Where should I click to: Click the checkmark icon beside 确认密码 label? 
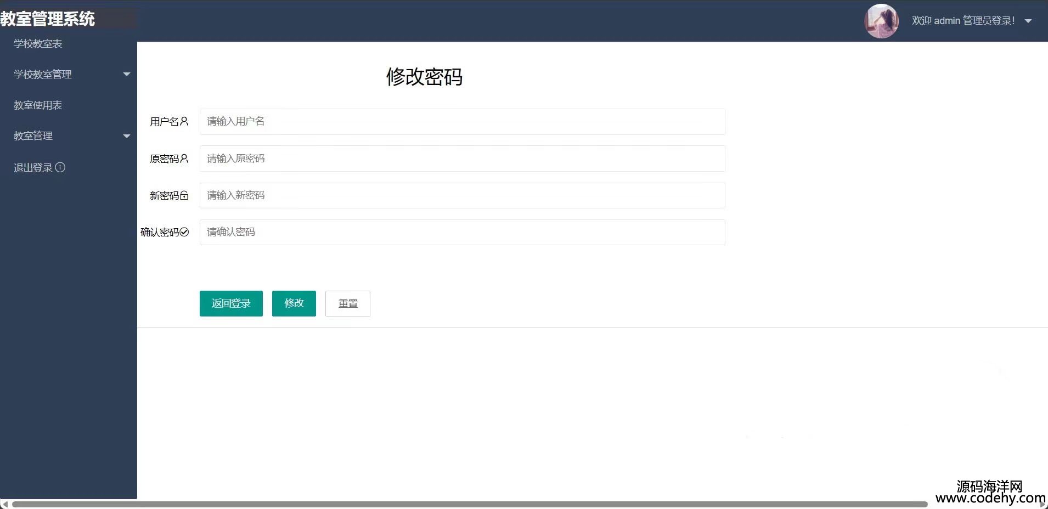coord(184,232)
